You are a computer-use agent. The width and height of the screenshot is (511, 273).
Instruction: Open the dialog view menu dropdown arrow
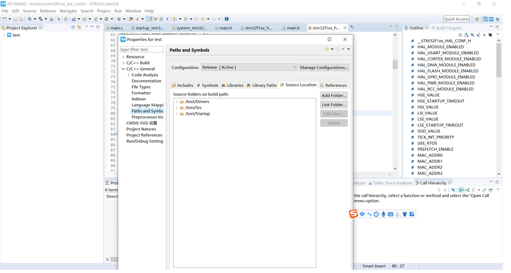pyautogui.click(x=348, y=49)
